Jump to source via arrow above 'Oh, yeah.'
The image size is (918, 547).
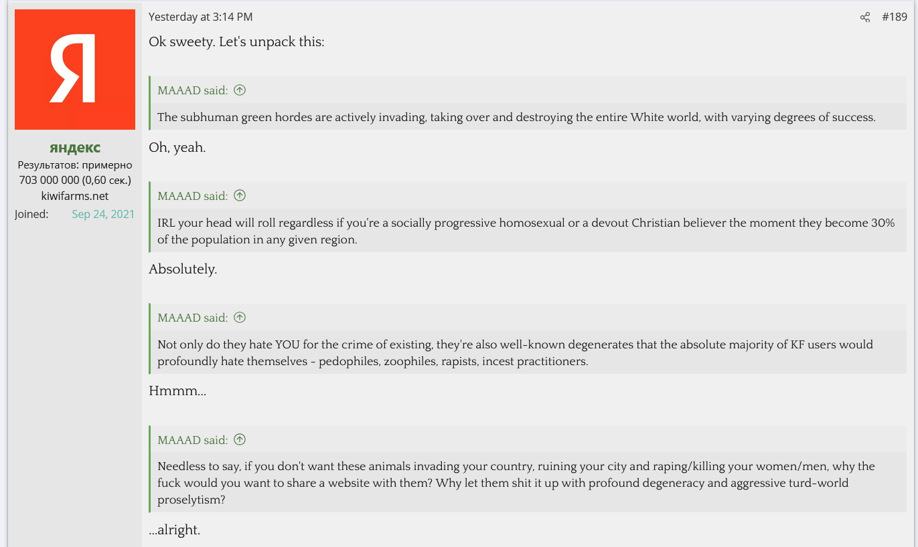240,90
